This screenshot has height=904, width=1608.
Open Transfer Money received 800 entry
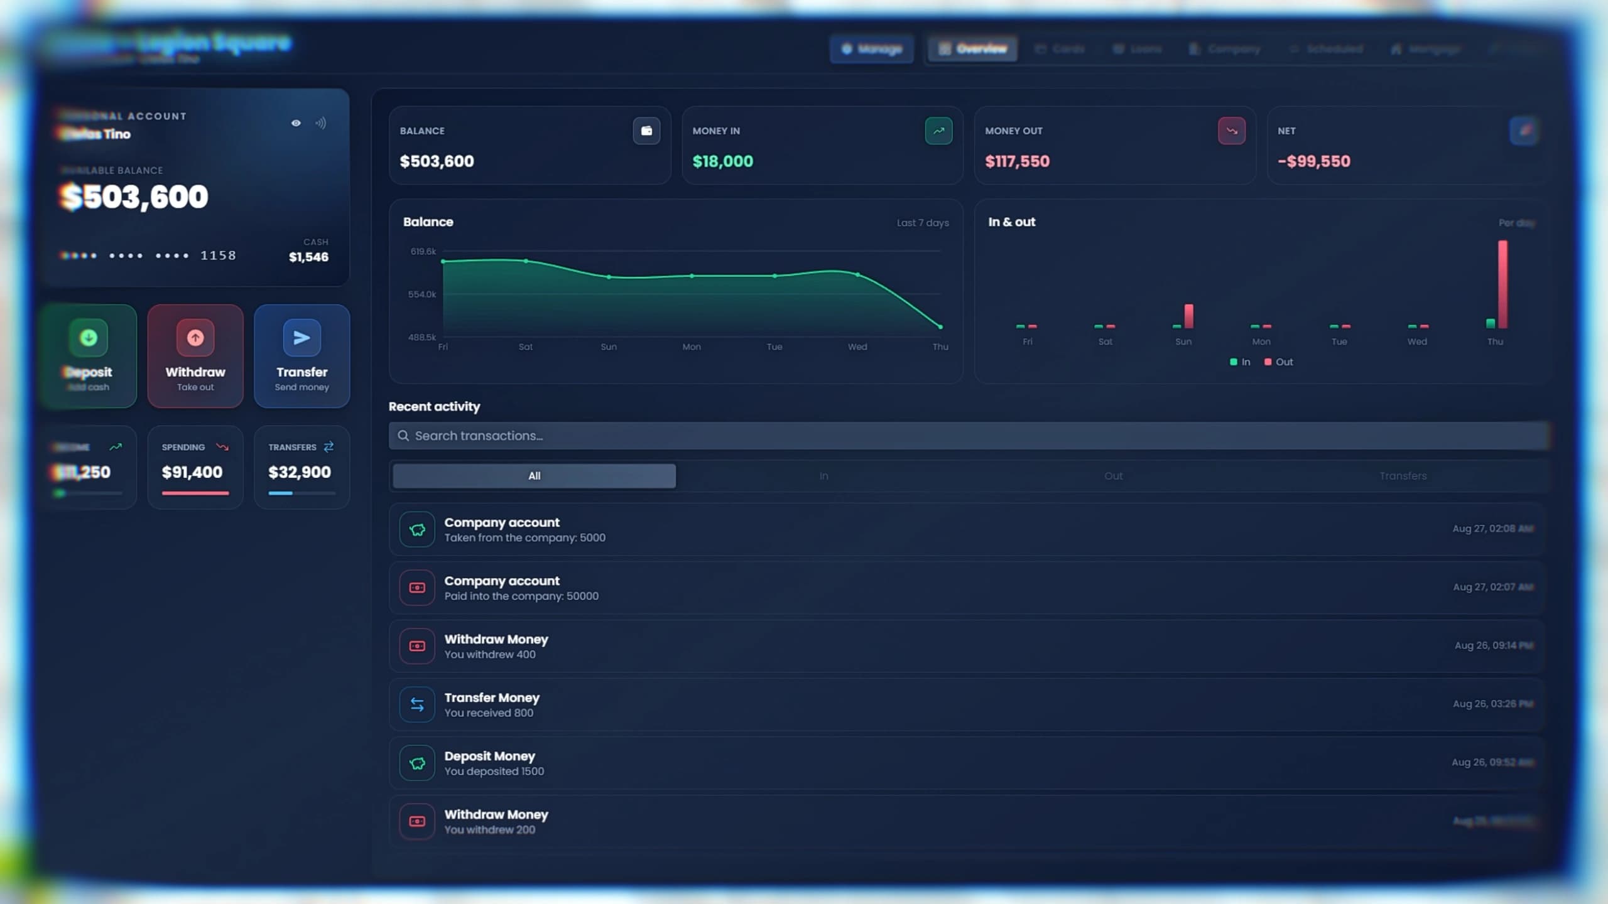point(967,704)
